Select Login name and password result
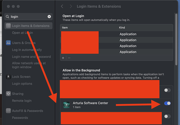 (x=31, y=57)
